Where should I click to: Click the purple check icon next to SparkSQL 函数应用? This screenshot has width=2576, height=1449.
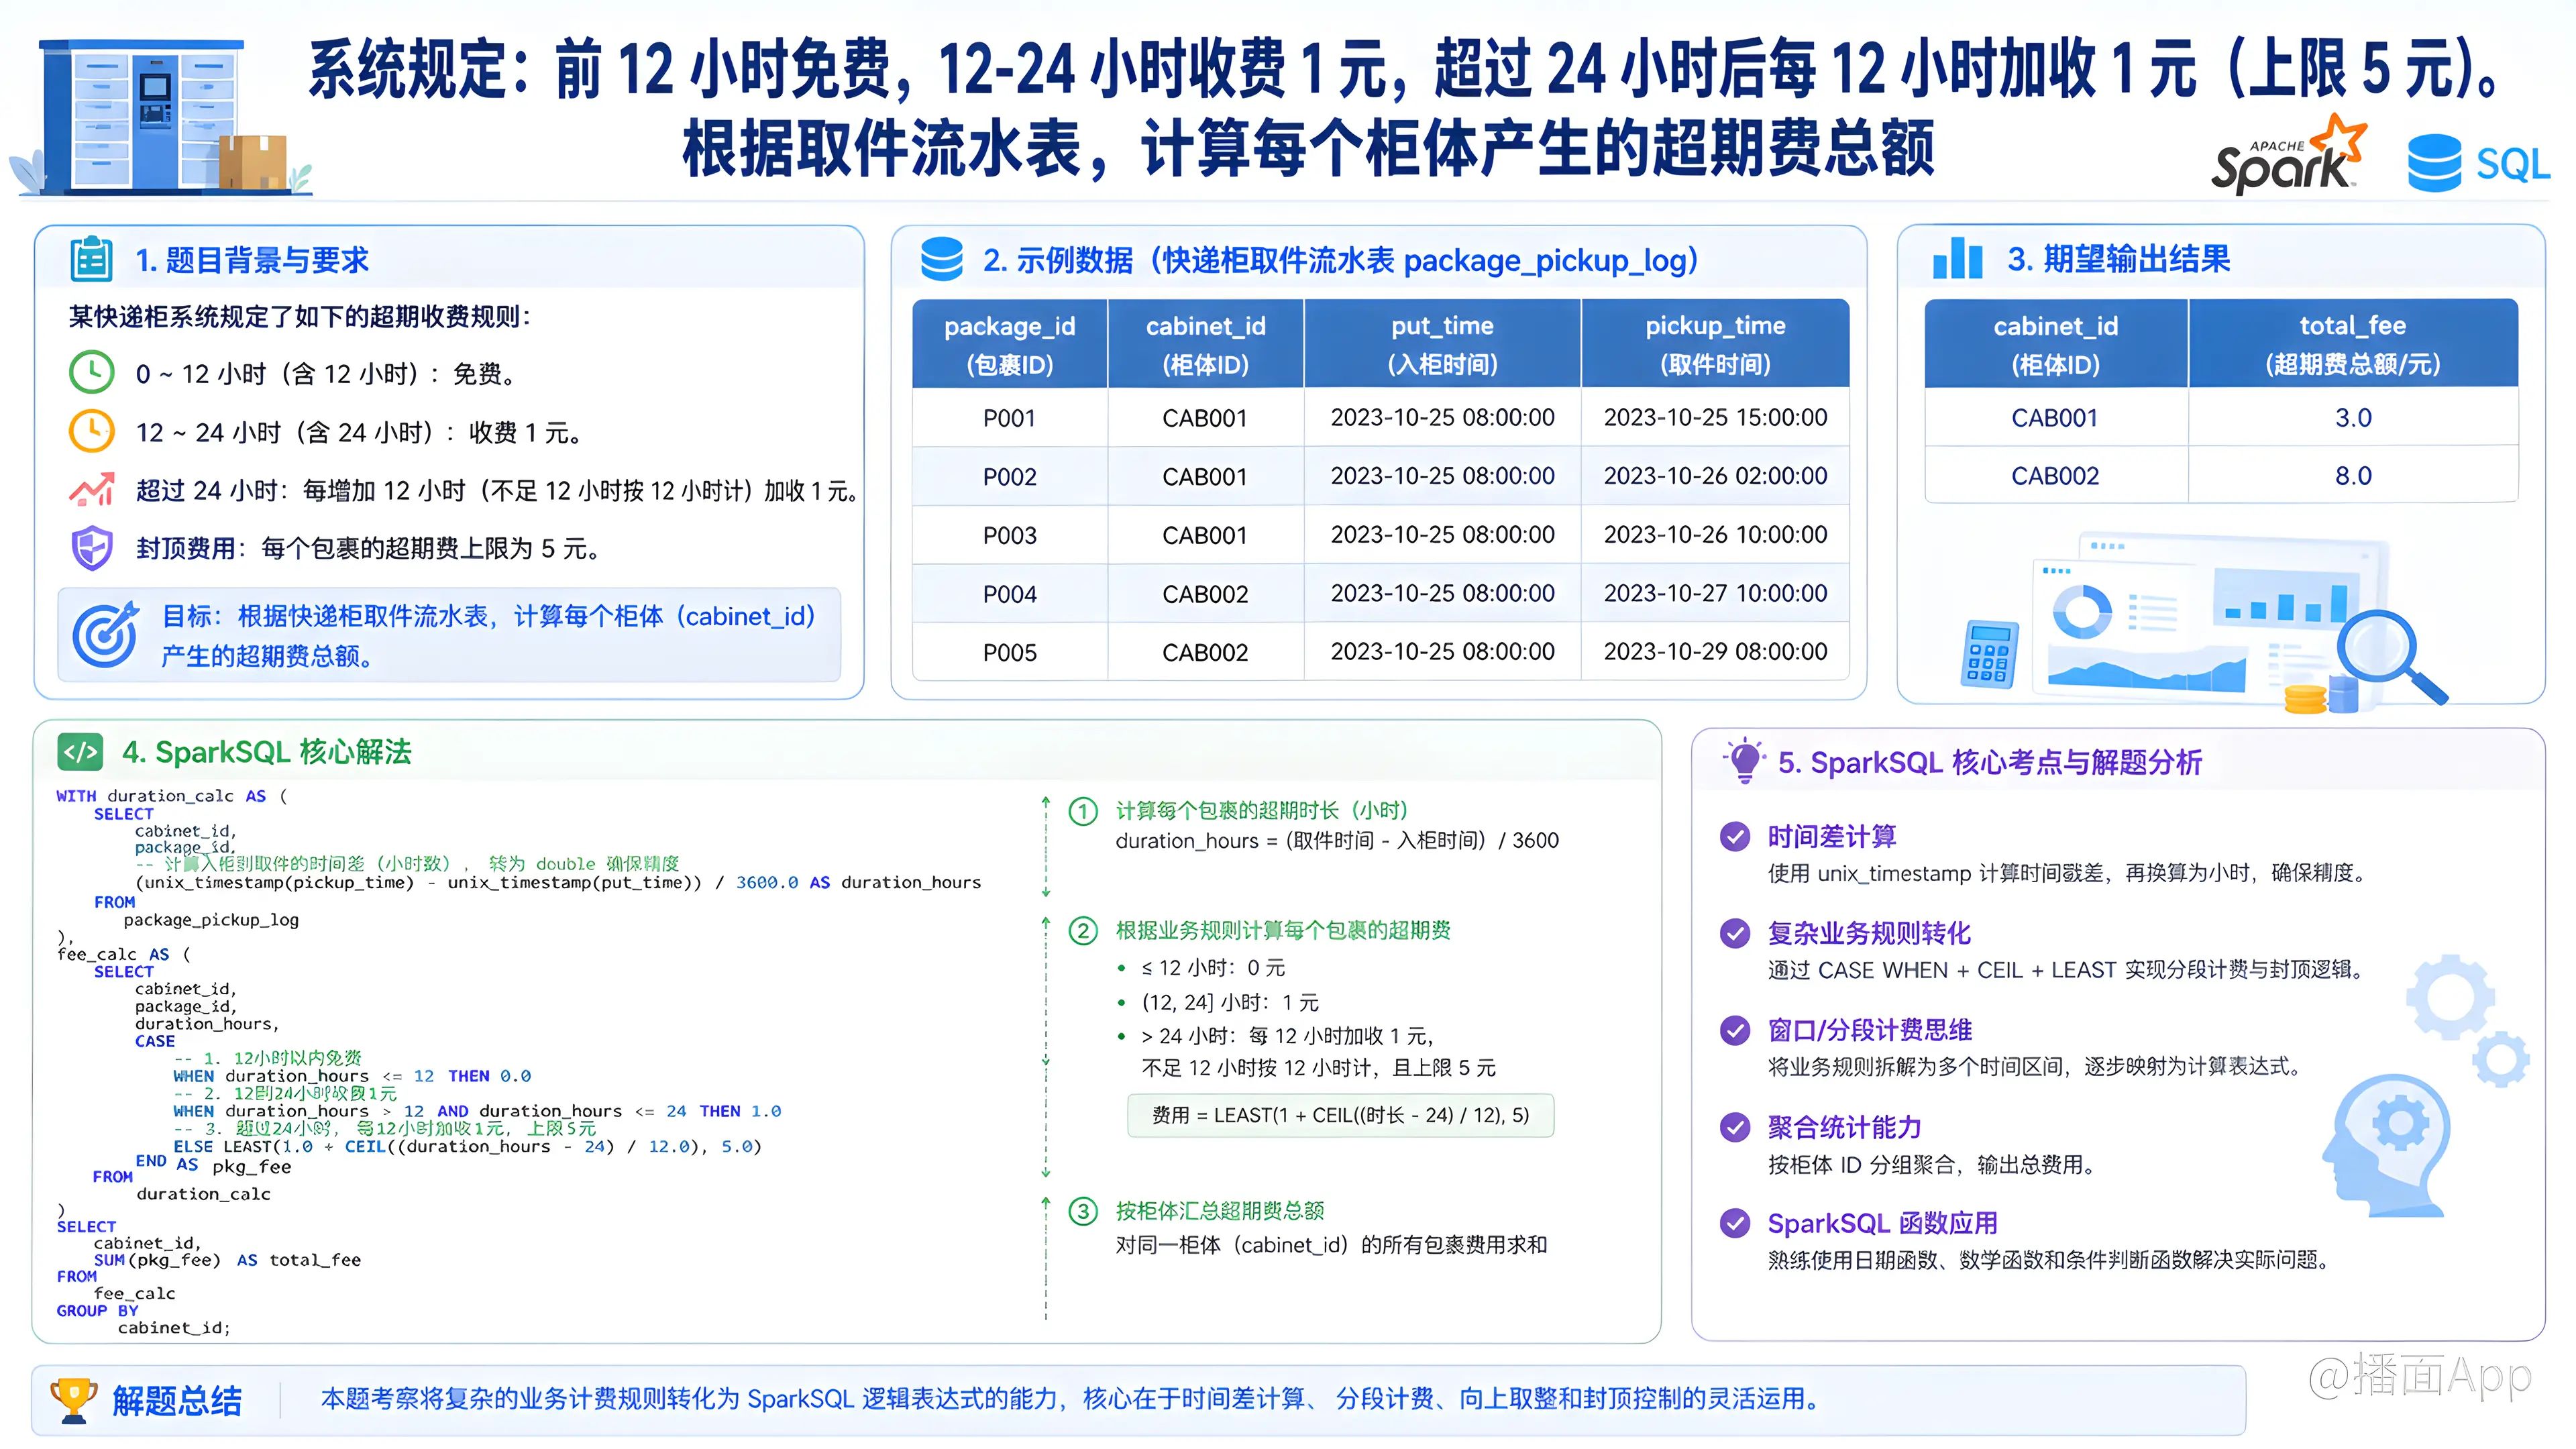[1735, 1223]
